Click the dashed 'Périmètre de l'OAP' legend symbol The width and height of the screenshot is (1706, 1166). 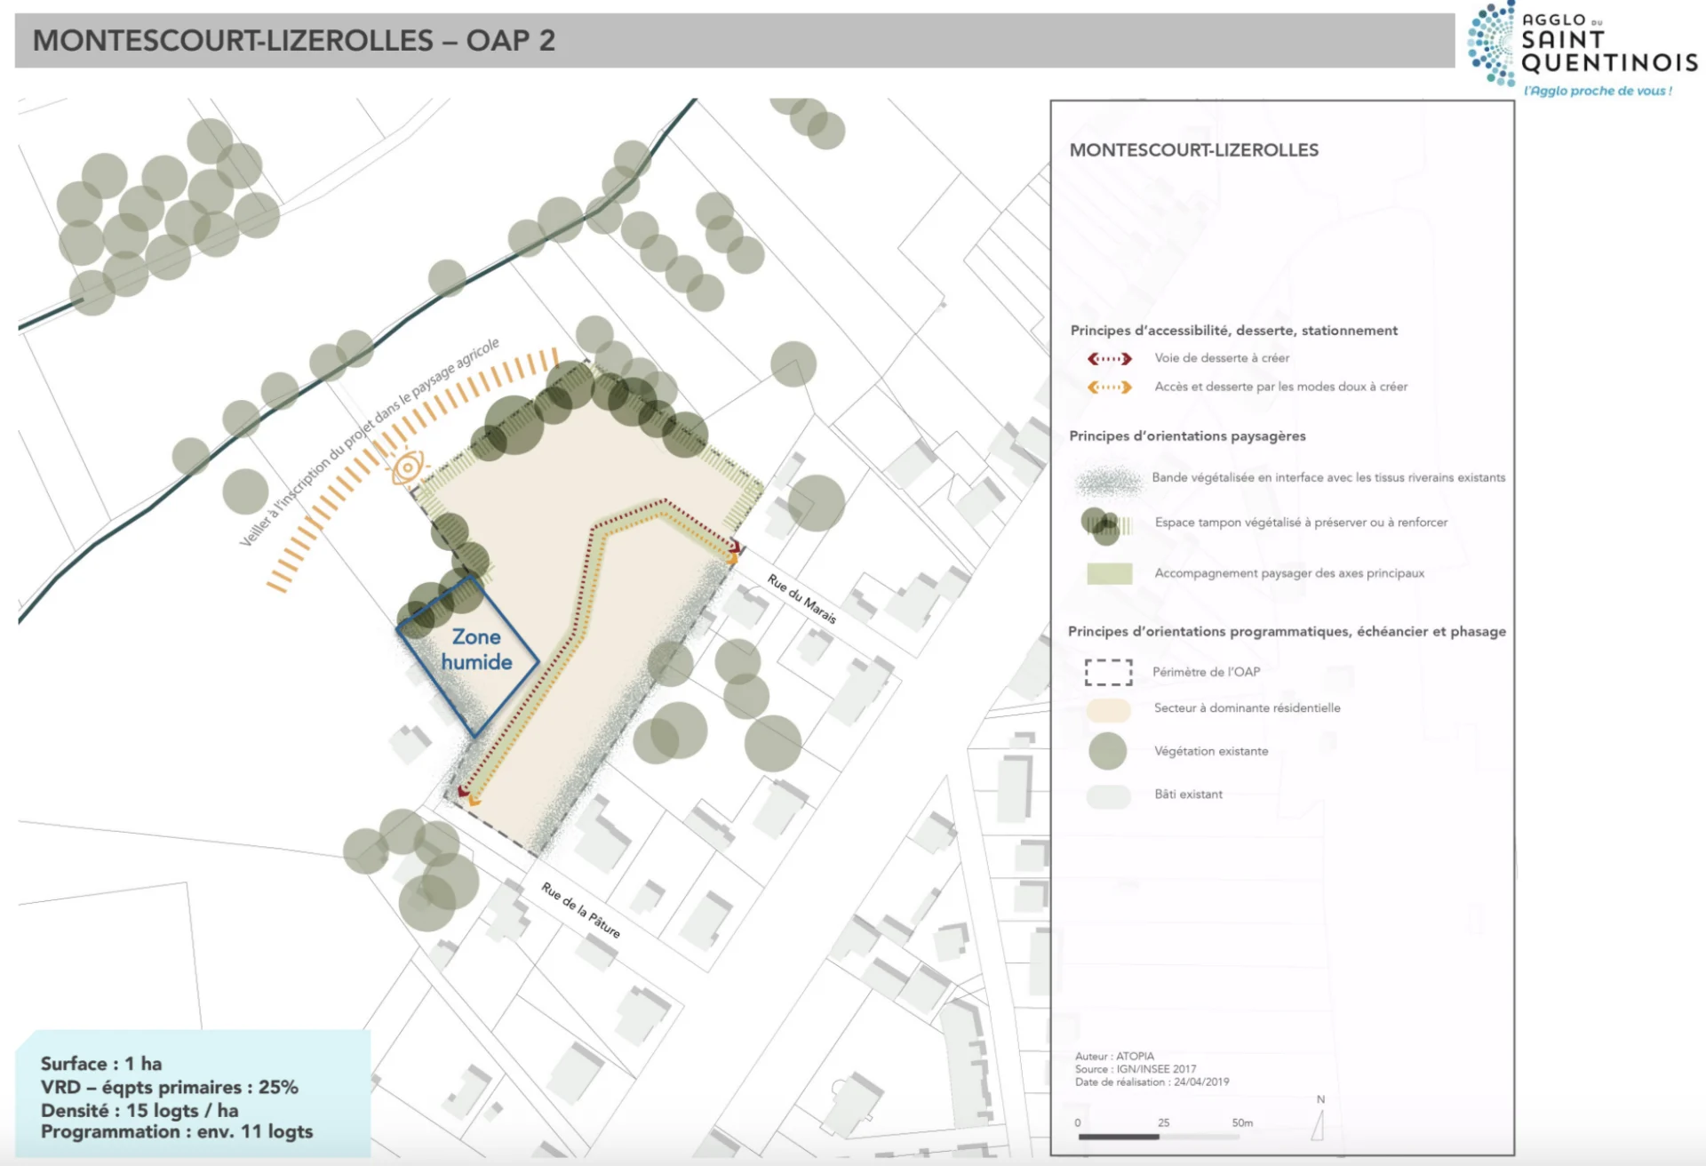1108,672
